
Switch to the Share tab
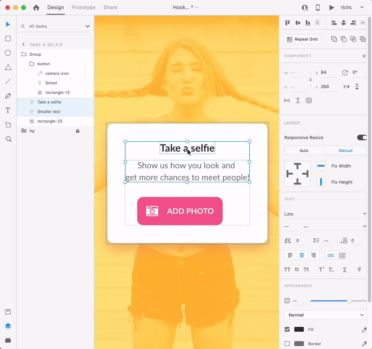pos(110,7)
